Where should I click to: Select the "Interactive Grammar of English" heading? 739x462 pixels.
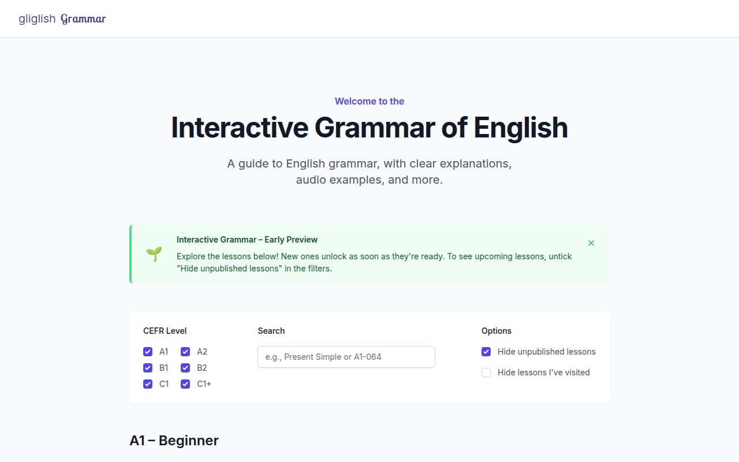pyautogui.click(x=369, y=128)
